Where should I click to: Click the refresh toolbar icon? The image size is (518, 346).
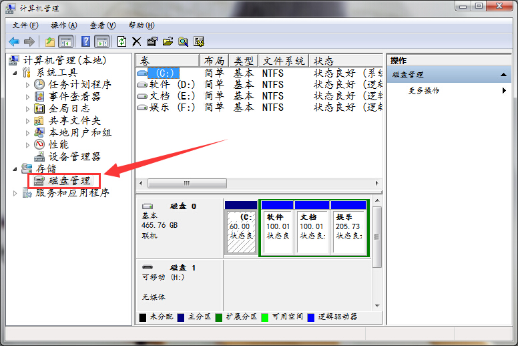tap(121, 41)
